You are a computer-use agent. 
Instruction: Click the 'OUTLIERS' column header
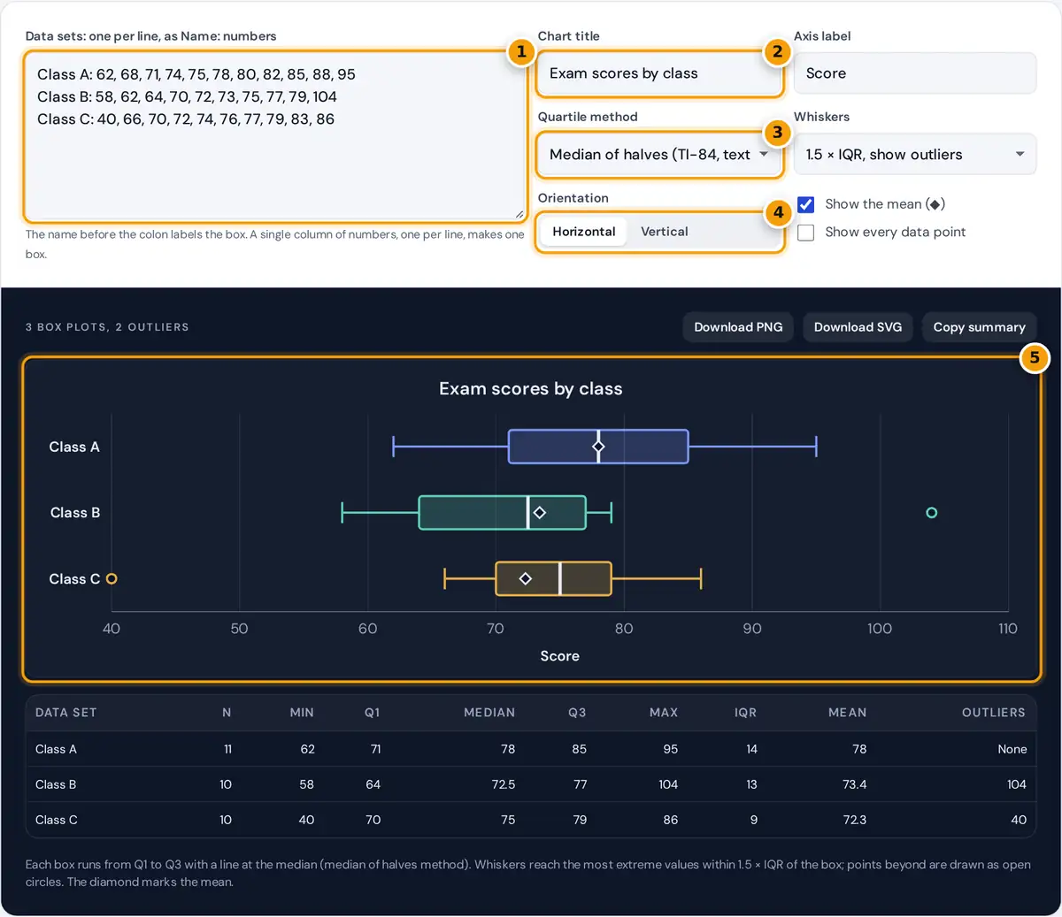994,713
